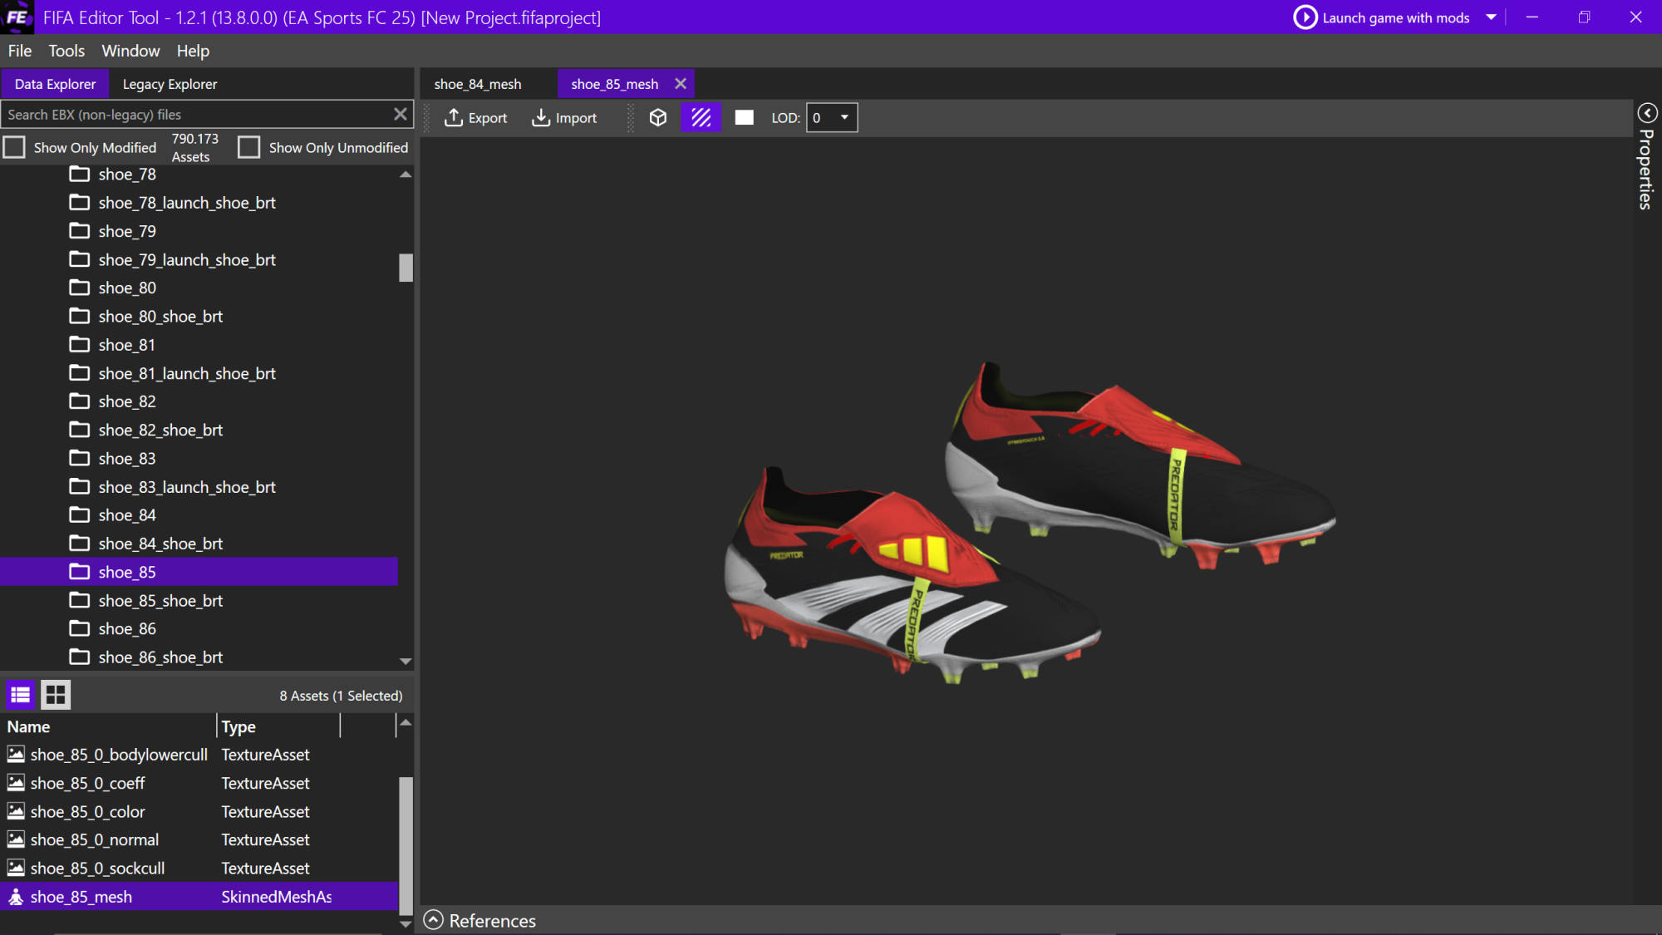
Task: Click the shoe_81 folder icon
Action: point(80,344)
